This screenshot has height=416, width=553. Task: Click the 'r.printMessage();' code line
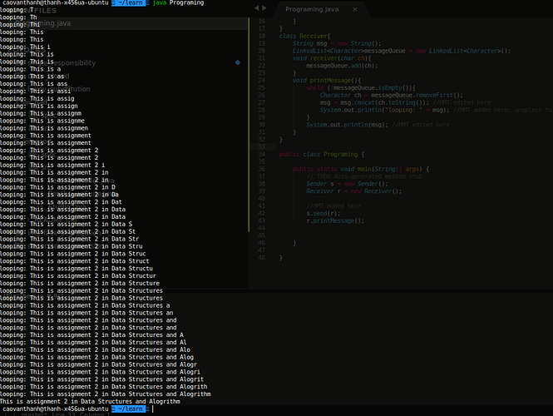click(x=335, y=220)
